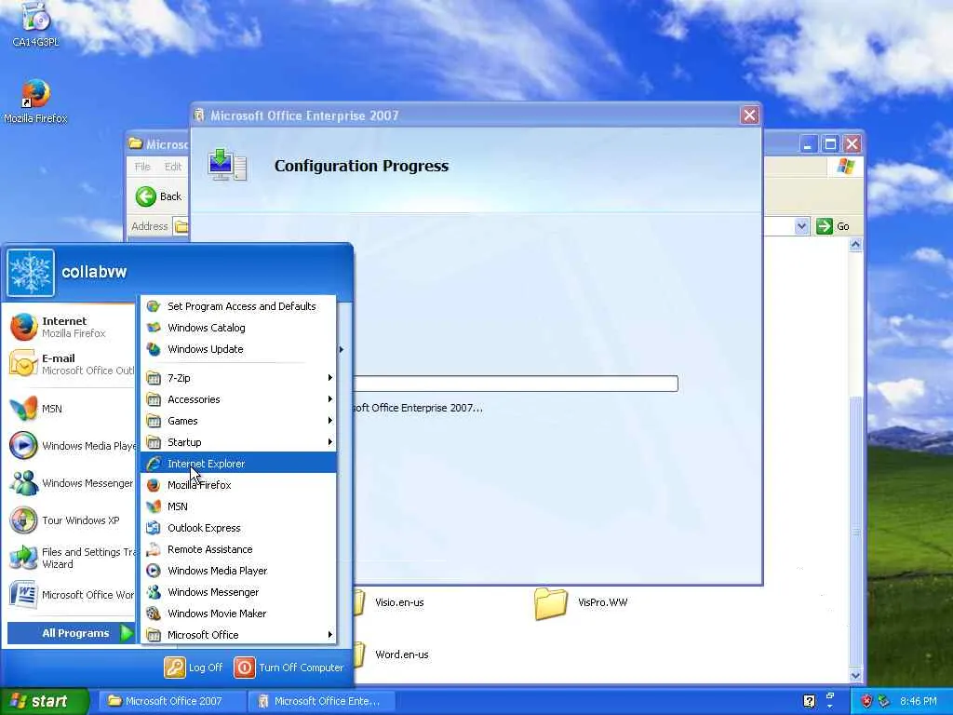Launch Windows Movie Maker
This screenshot has width=953, height=715.
point(238,613)
